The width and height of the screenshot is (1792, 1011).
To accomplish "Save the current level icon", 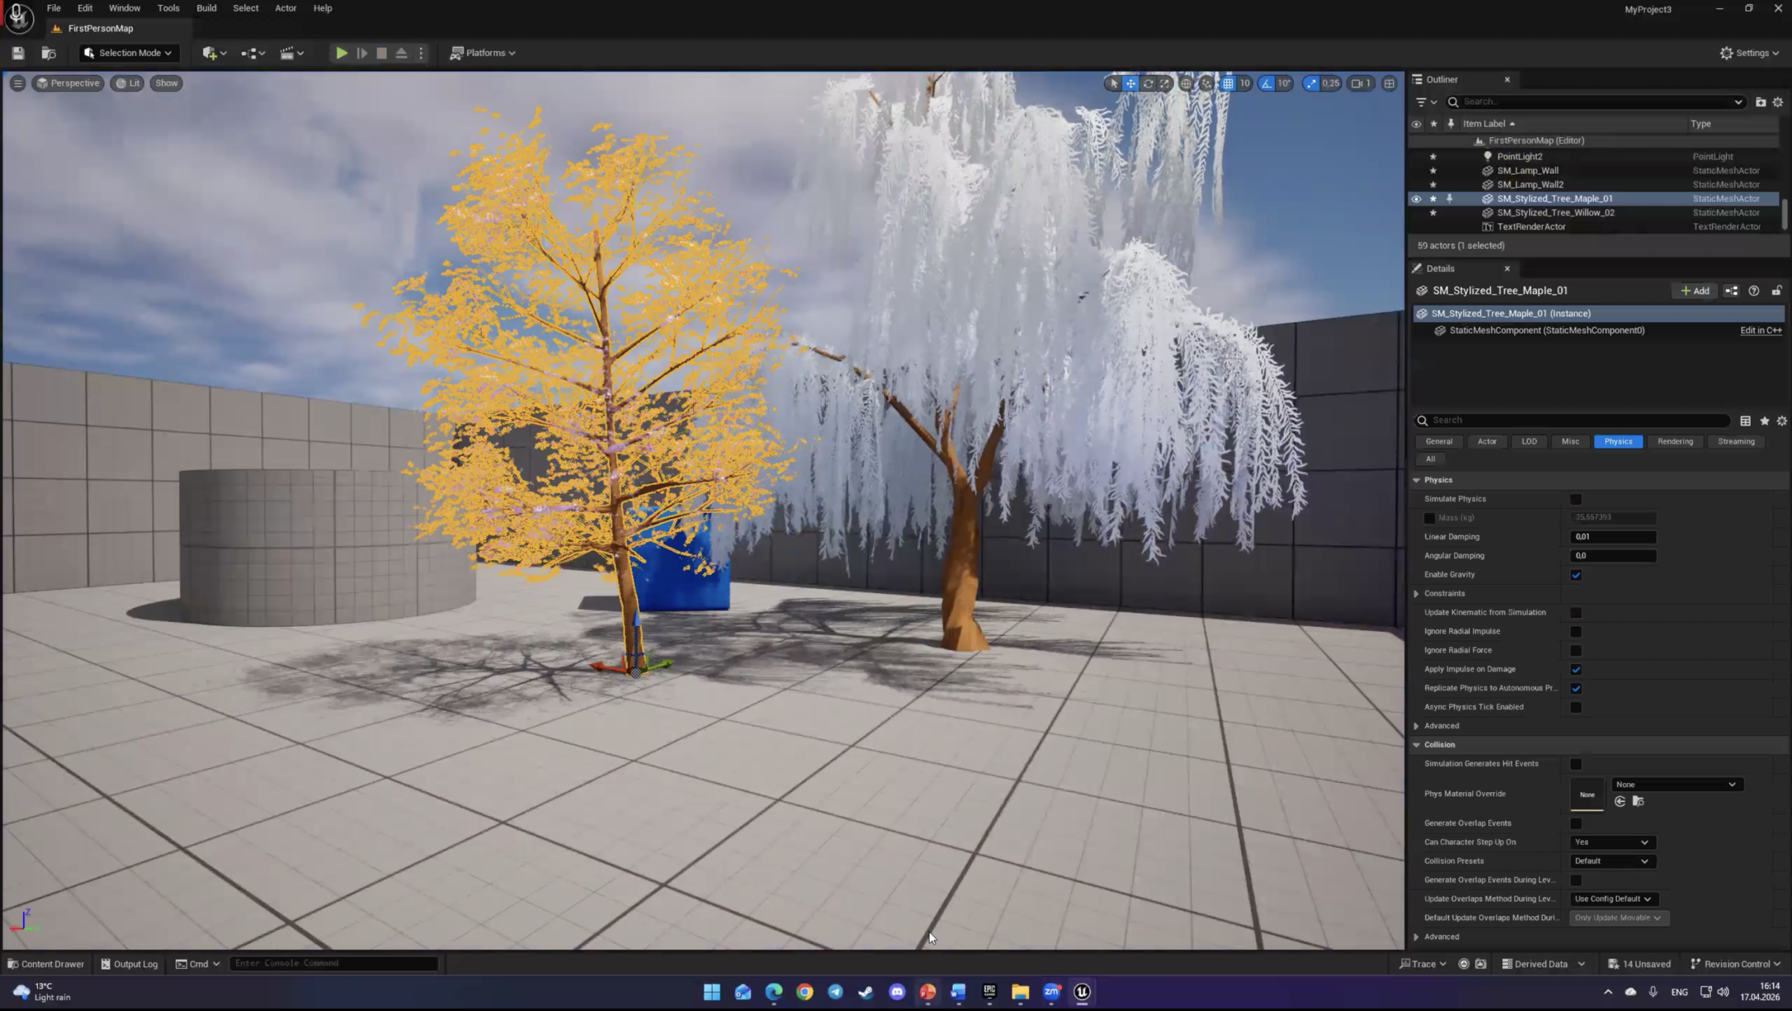I will (x=18, y=53).
